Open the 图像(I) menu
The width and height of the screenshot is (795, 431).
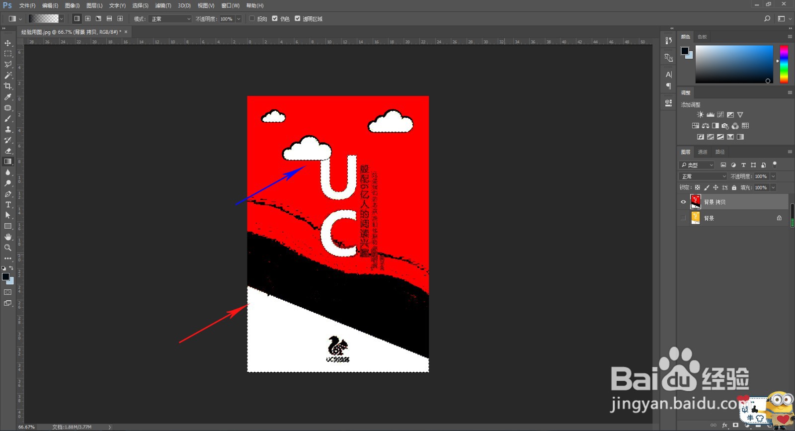pos(72,5)
